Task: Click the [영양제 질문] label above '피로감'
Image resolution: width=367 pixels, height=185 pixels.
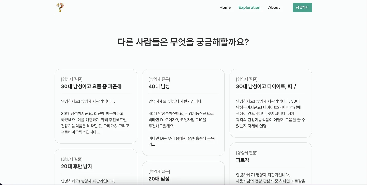Action: tap(247, 153)
